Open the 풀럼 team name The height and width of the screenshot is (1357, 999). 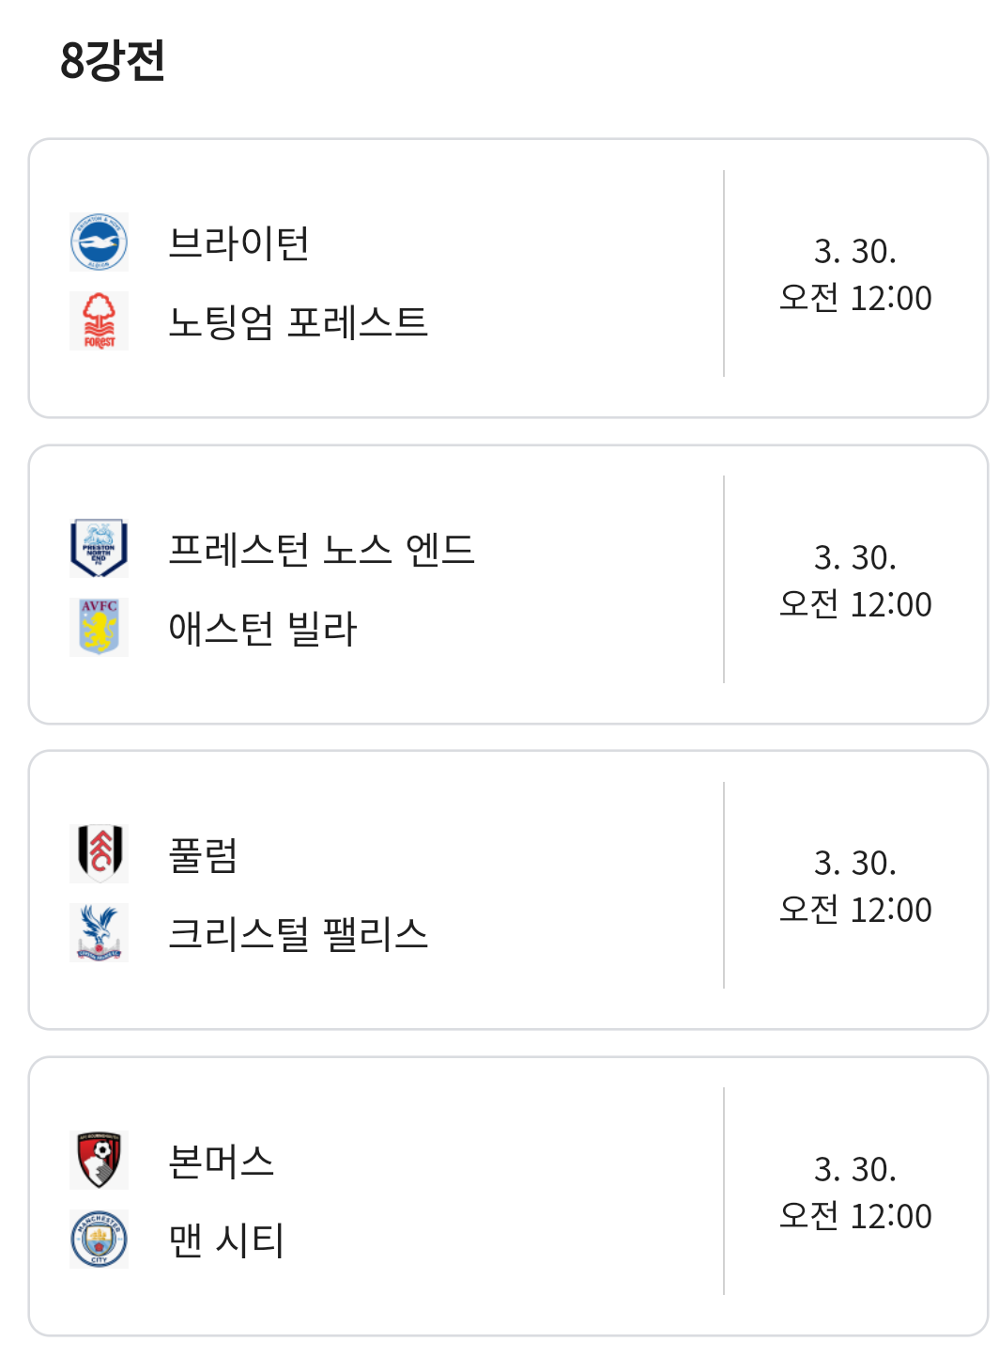203,855
